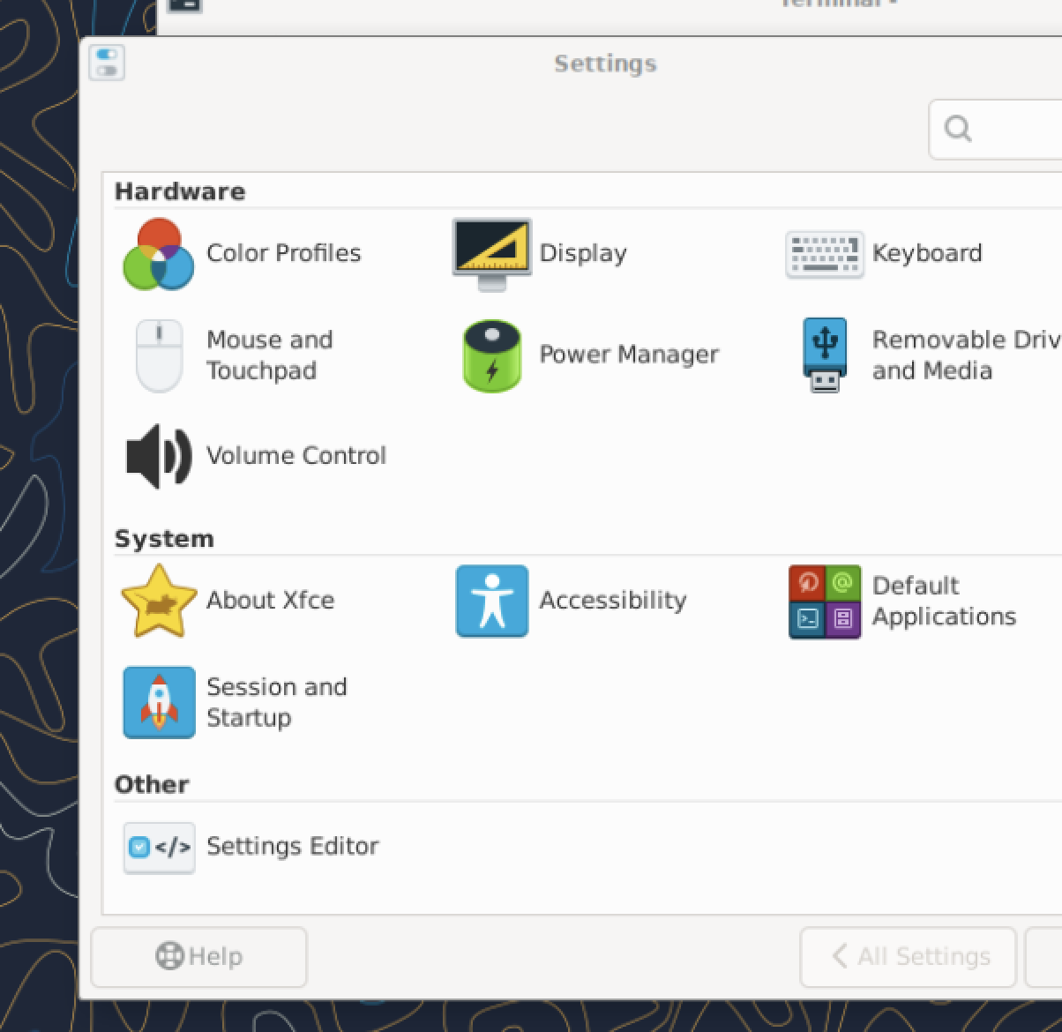Click the Settings Editor text label
This screenshot has height=1032, width=1062.
[x=292, y=846]
